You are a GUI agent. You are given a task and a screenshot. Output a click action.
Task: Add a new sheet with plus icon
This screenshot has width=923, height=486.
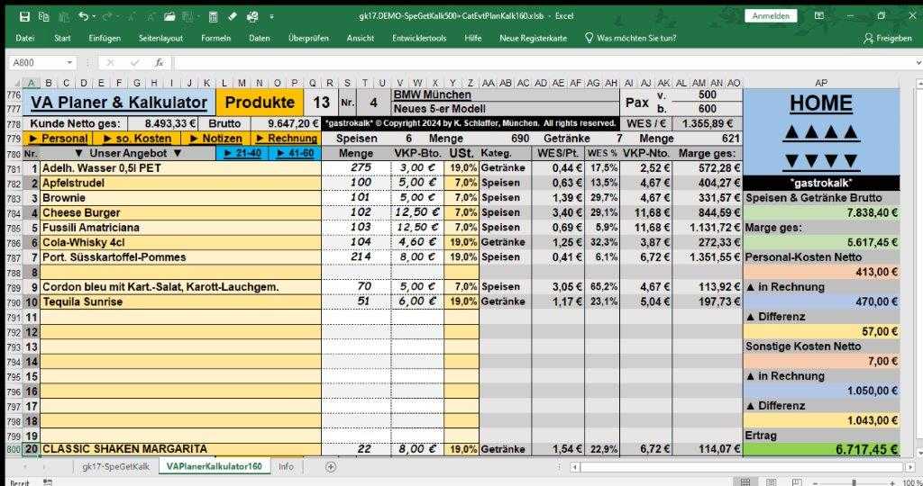pyautogui.click(x=331, y=466)
